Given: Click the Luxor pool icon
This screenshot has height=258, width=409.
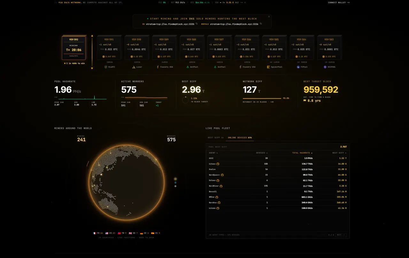Looking at the screenshot, I should 134,67.
